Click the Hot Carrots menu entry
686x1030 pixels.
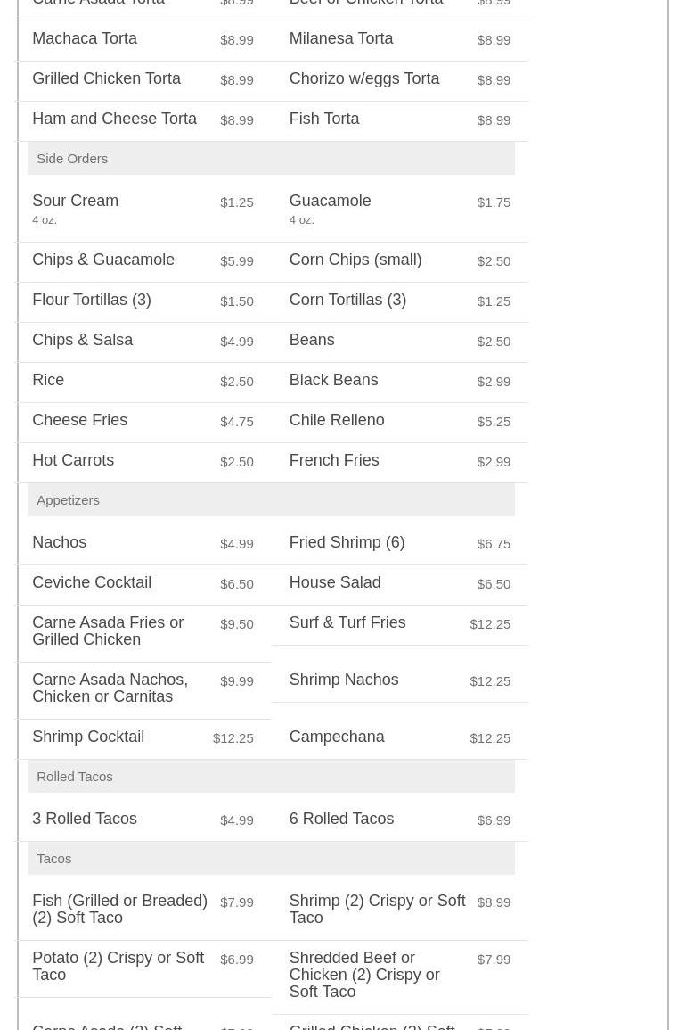coord(73,461)
